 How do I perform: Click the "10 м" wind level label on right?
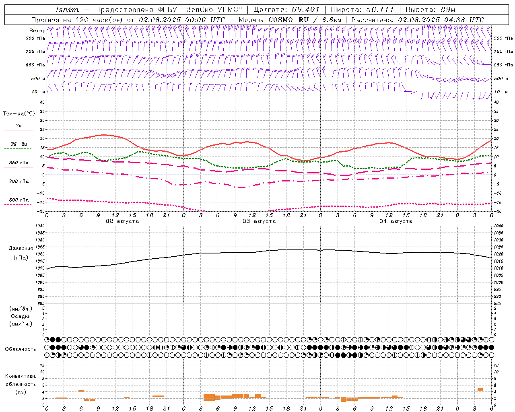pos(501,92)
